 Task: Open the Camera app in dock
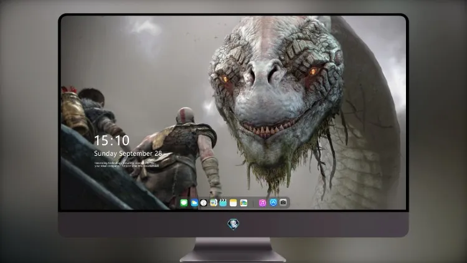(x=283, y=203)
